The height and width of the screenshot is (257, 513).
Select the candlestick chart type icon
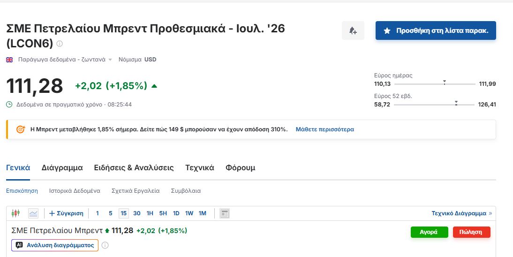[x=15, y=213]
